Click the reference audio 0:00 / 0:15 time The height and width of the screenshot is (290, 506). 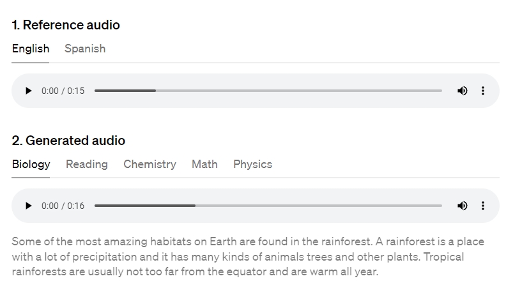coord(63,91)
